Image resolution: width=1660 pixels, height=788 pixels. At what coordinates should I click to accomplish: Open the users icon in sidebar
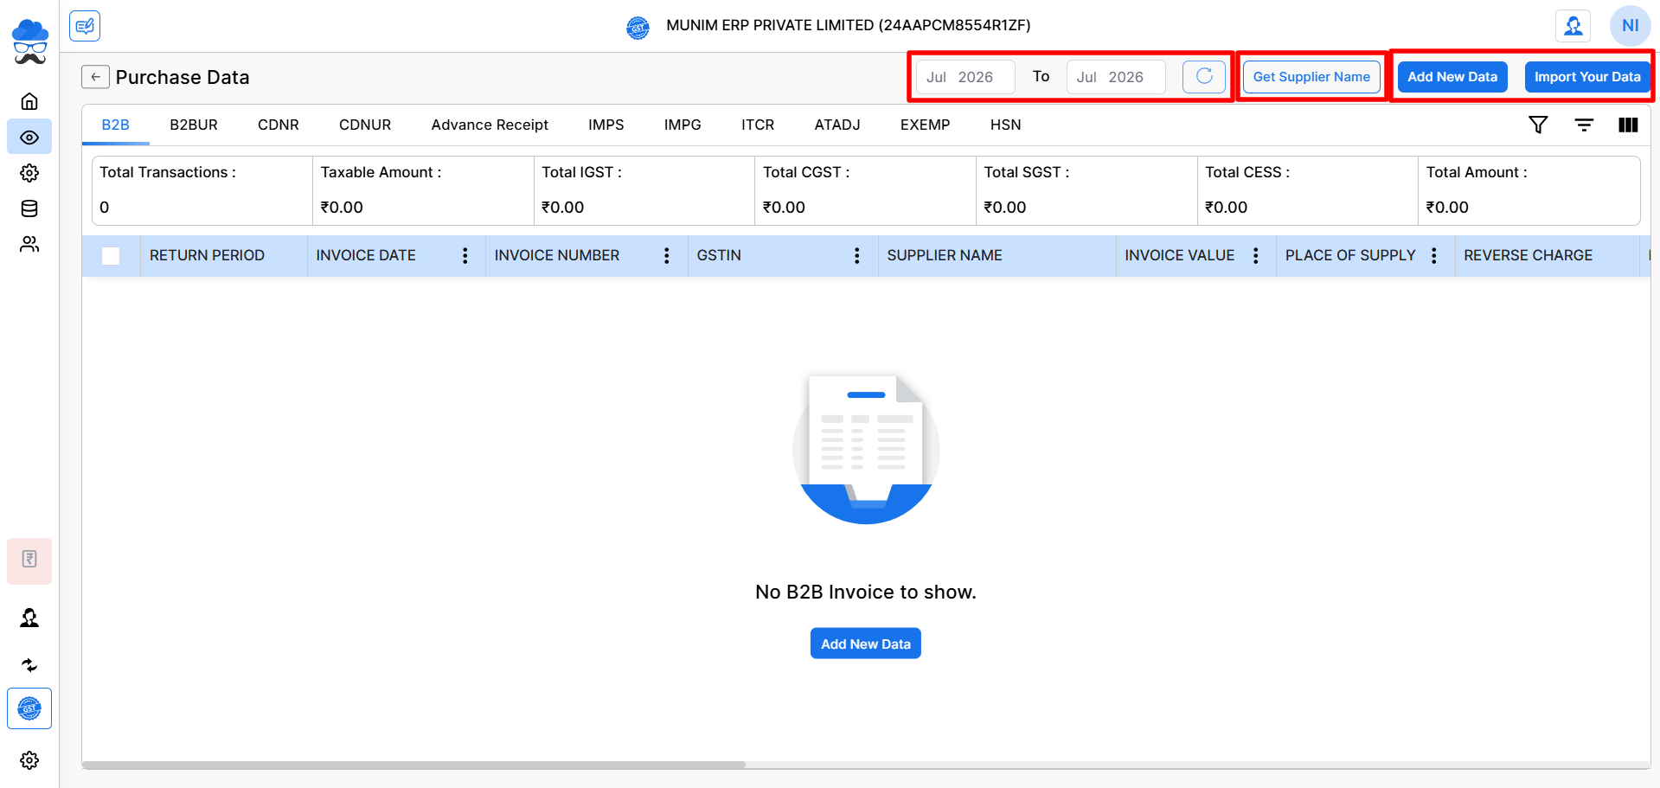29,245
